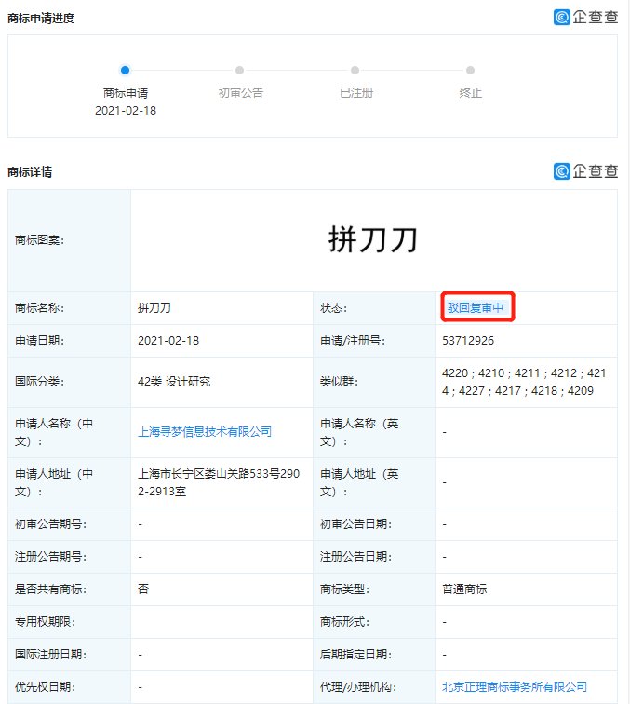Select the 42类 设计研究 classification value
630x704 pixels.
click(174, 381)
